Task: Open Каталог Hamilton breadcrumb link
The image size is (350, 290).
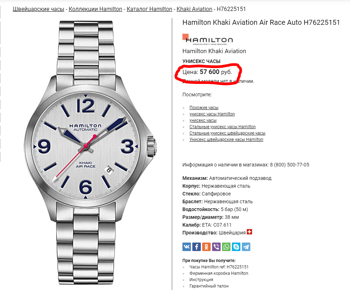Action: tap(149, 9)
